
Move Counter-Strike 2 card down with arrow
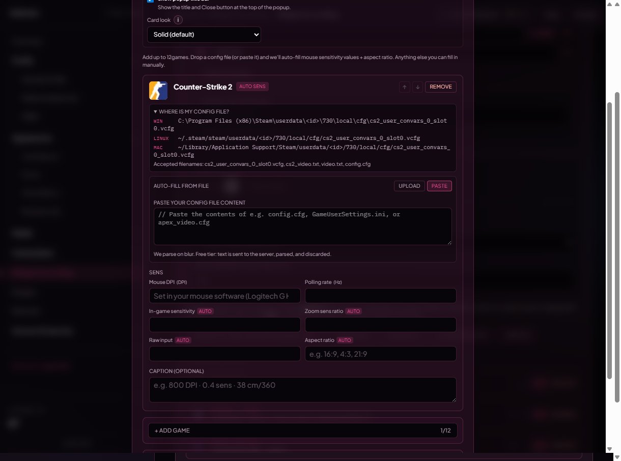(x=417, y=87)
